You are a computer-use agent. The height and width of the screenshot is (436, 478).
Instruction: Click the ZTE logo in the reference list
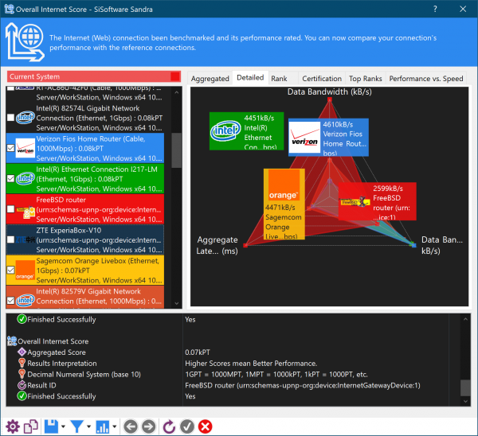click(25, 239)
